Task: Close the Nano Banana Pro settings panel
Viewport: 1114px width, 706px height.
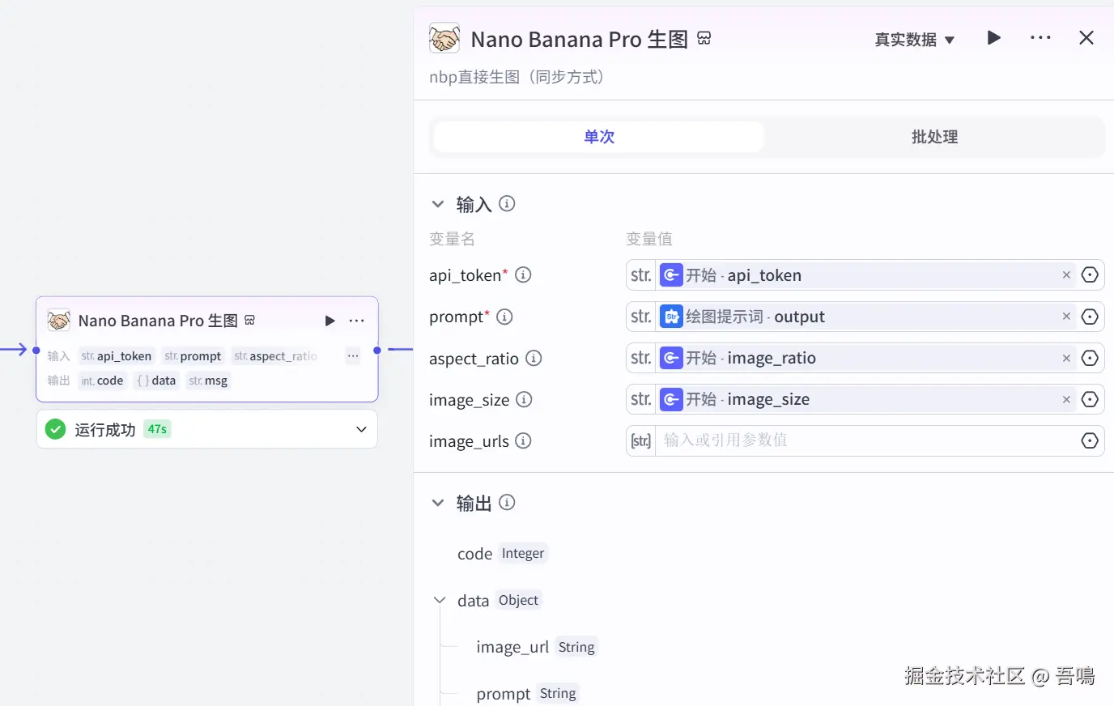Action: 1086,38
